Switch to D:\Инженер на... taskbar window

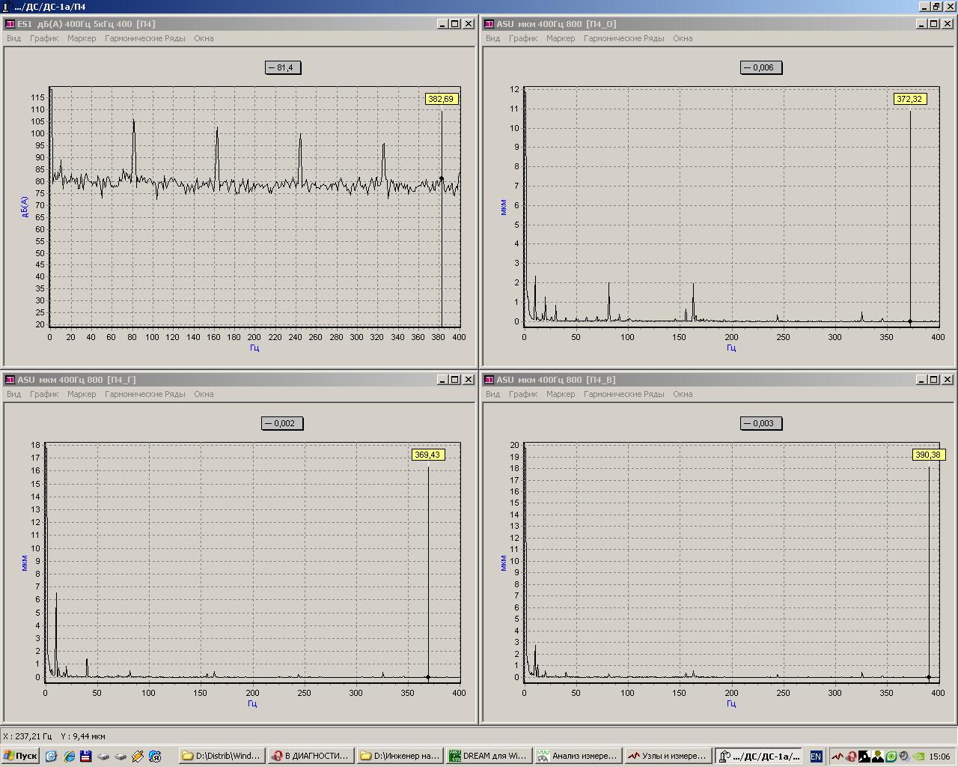coord(400,757)
